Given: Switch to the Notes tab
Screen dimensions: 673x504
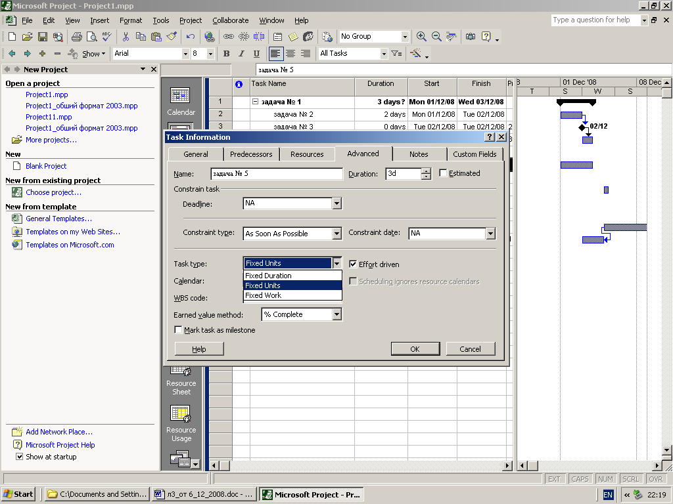Looking at the screenshot, I should click(x=419, y=154).
